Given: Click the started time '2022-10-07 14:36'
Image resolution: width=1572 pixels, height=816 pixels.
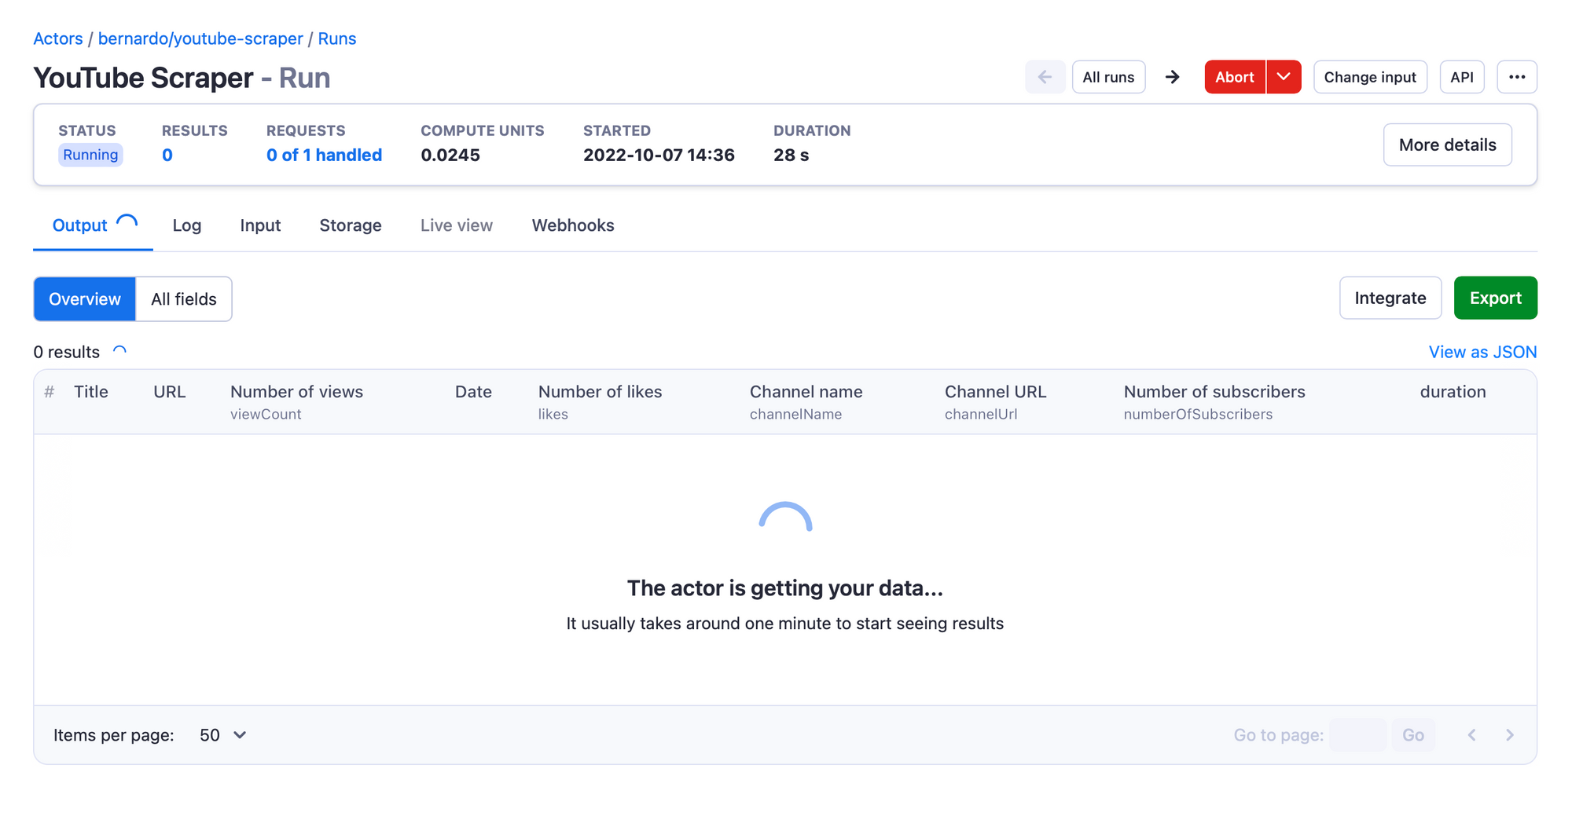Looking at the screenshot, I should point(659,155).
